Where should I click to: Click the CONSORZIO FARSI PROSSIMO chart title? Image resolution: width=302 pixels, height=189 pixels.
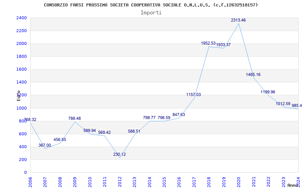coord(151,5)
